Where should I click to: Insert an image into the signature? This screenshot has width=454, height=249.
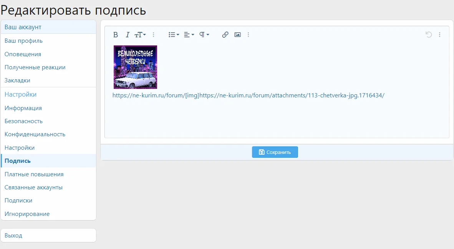point(237,34)
